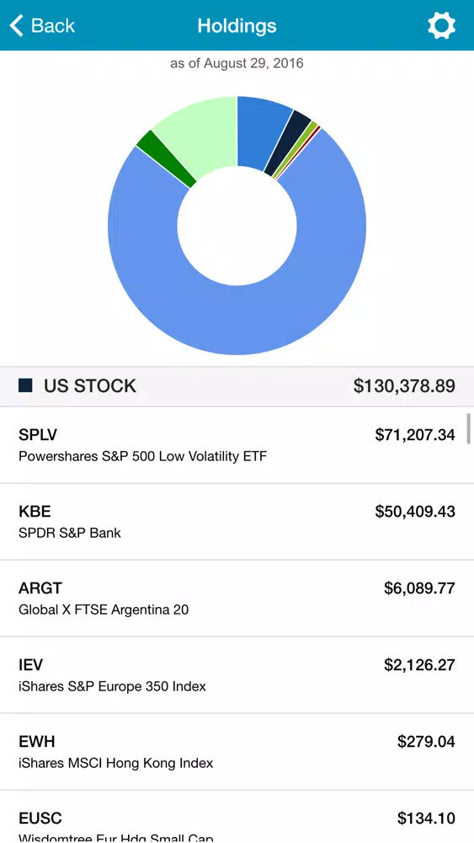Open settings with the gear icon

(x=441, y=25)
